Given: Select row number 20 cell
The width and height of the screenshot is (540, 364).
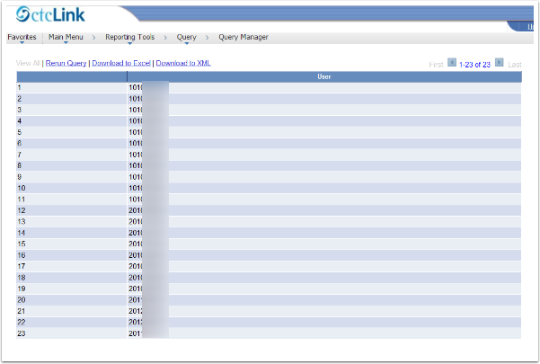Looking at the screenshot, I should 72,300.
